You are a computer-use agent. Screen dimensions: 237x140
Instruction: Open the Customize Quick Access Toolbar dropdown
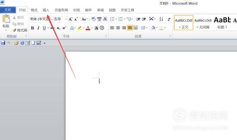click(x=44, y=43)
